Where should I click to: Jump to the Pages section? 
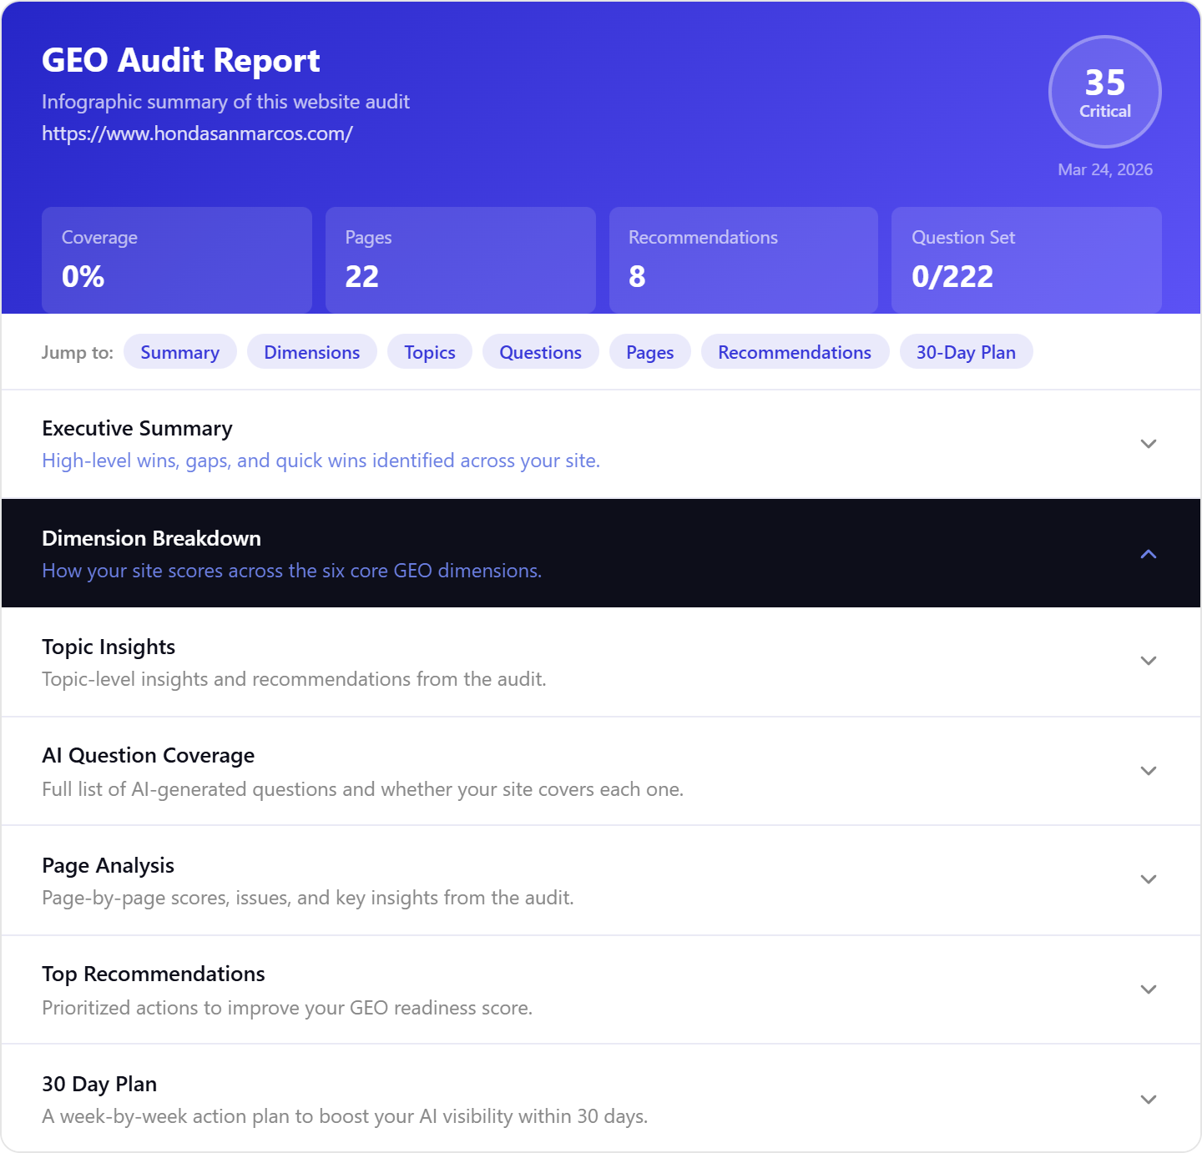pyautogui.click(x=650, y=352)
